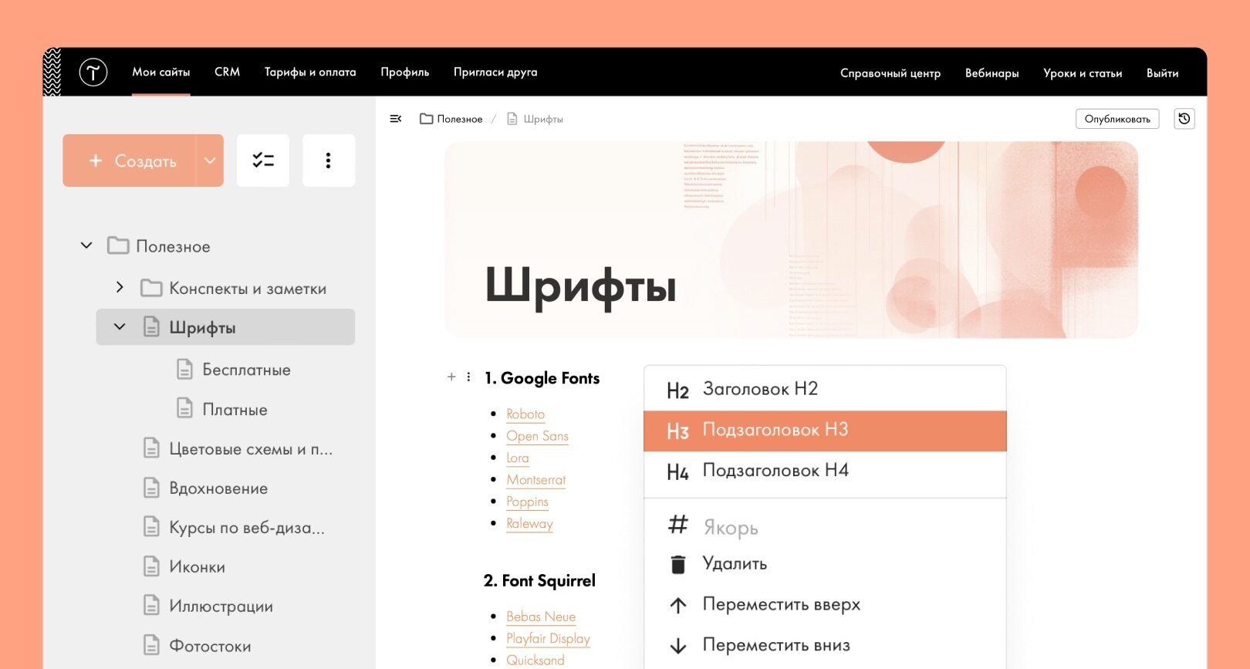
Task: Open the Уроки и статьи link
Action: pyautogui.click(x=1083, y=73)
